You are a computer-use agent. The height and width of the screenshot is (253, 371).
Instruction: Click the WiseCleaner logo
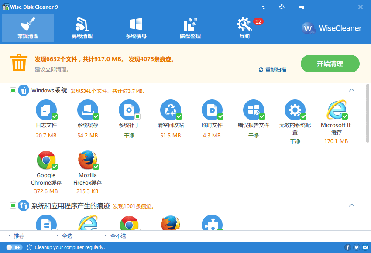click(x=332, y=28)
